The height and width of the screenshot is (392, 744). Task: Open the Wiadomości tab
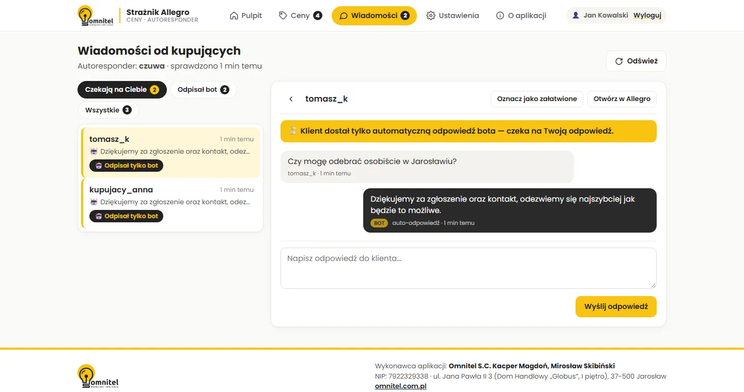374,15
